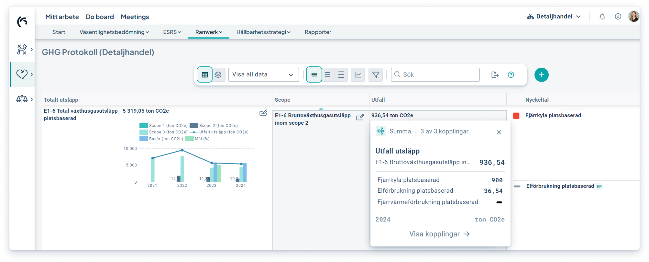
Task: Switch to layered stack view
Action: click(x=218, y=75)
